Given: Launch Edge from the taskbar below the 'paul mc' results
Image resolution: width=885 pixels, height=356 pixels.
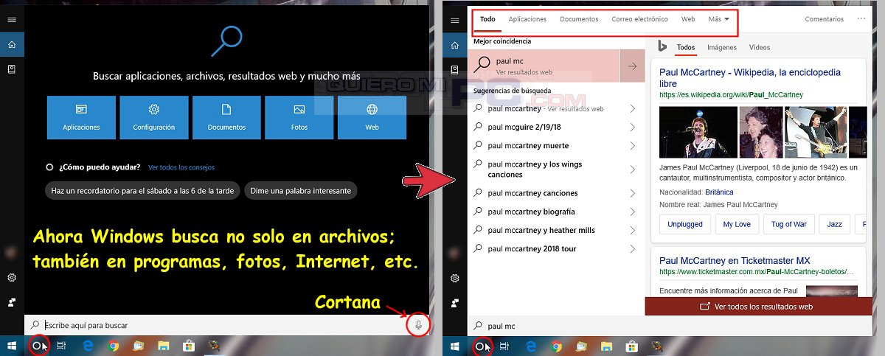Looking at the screenshot, I should tap(531, 346).
